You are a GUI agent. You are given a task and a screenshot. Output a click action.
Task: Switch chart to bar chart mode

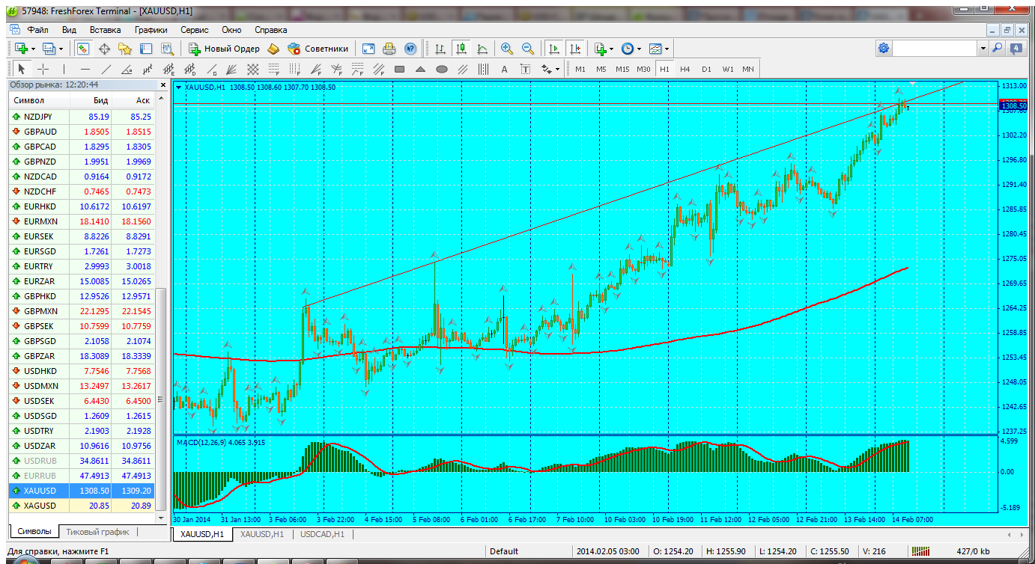pyautogui.click(x=440, y=49)
